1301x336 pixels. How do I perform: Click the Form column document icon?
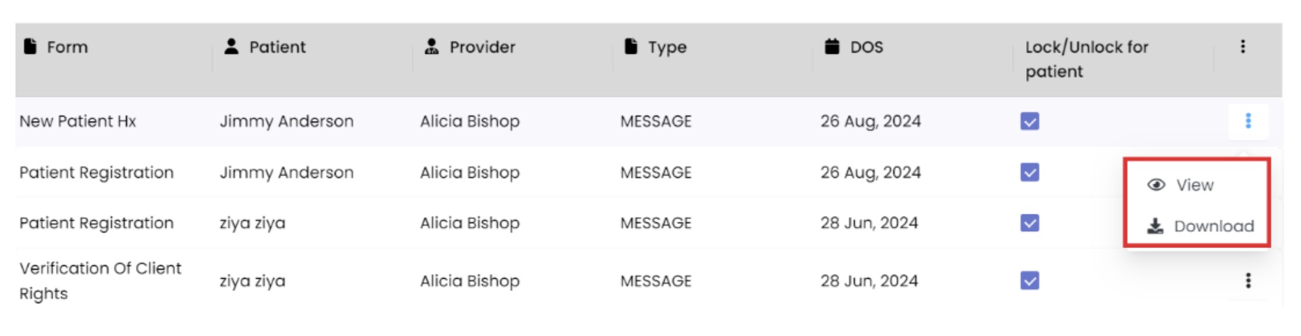pyautogui.click(x=30, y=46)
